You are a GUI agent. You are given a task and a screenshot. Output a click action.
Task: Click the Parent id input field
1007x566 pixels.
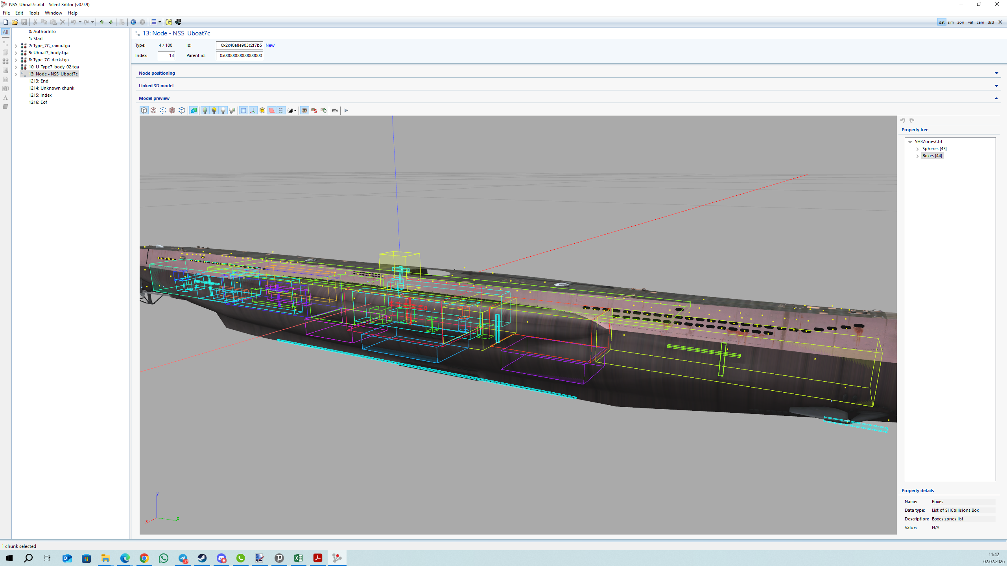point(239,55)
